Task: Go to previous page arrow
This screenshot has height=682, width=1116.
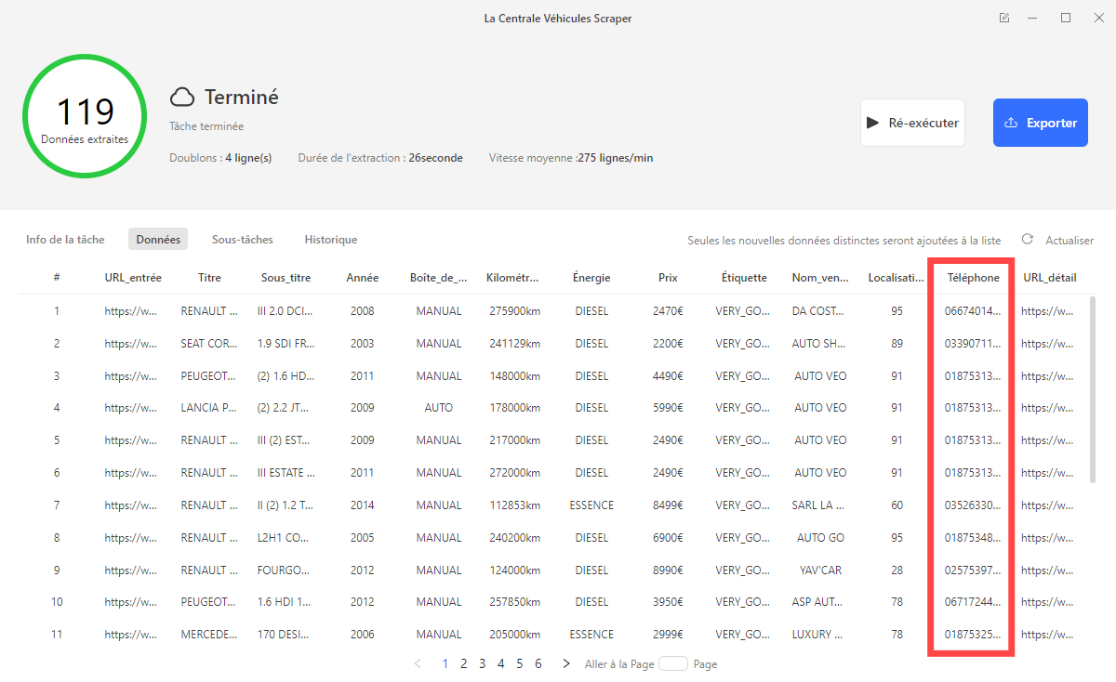Action: (418, 663)
